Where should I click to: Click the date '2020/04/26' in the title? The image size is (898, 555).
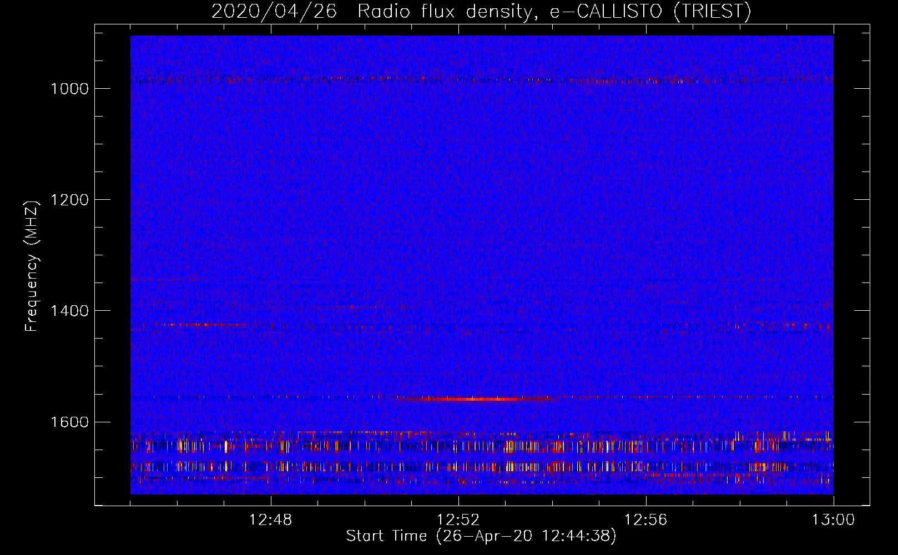[x=274, y=11]
